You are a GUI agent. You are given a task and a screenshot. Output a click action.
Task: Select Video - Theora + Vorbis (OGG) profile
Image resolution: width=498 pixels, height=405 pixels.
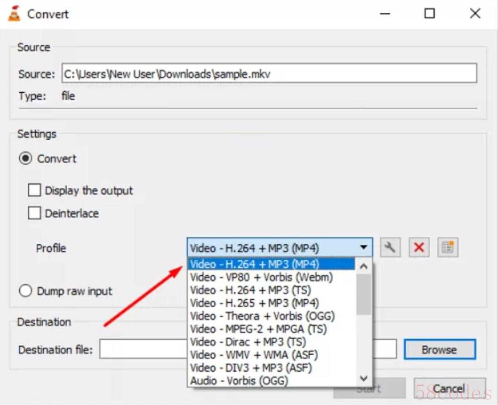[262, 316]
